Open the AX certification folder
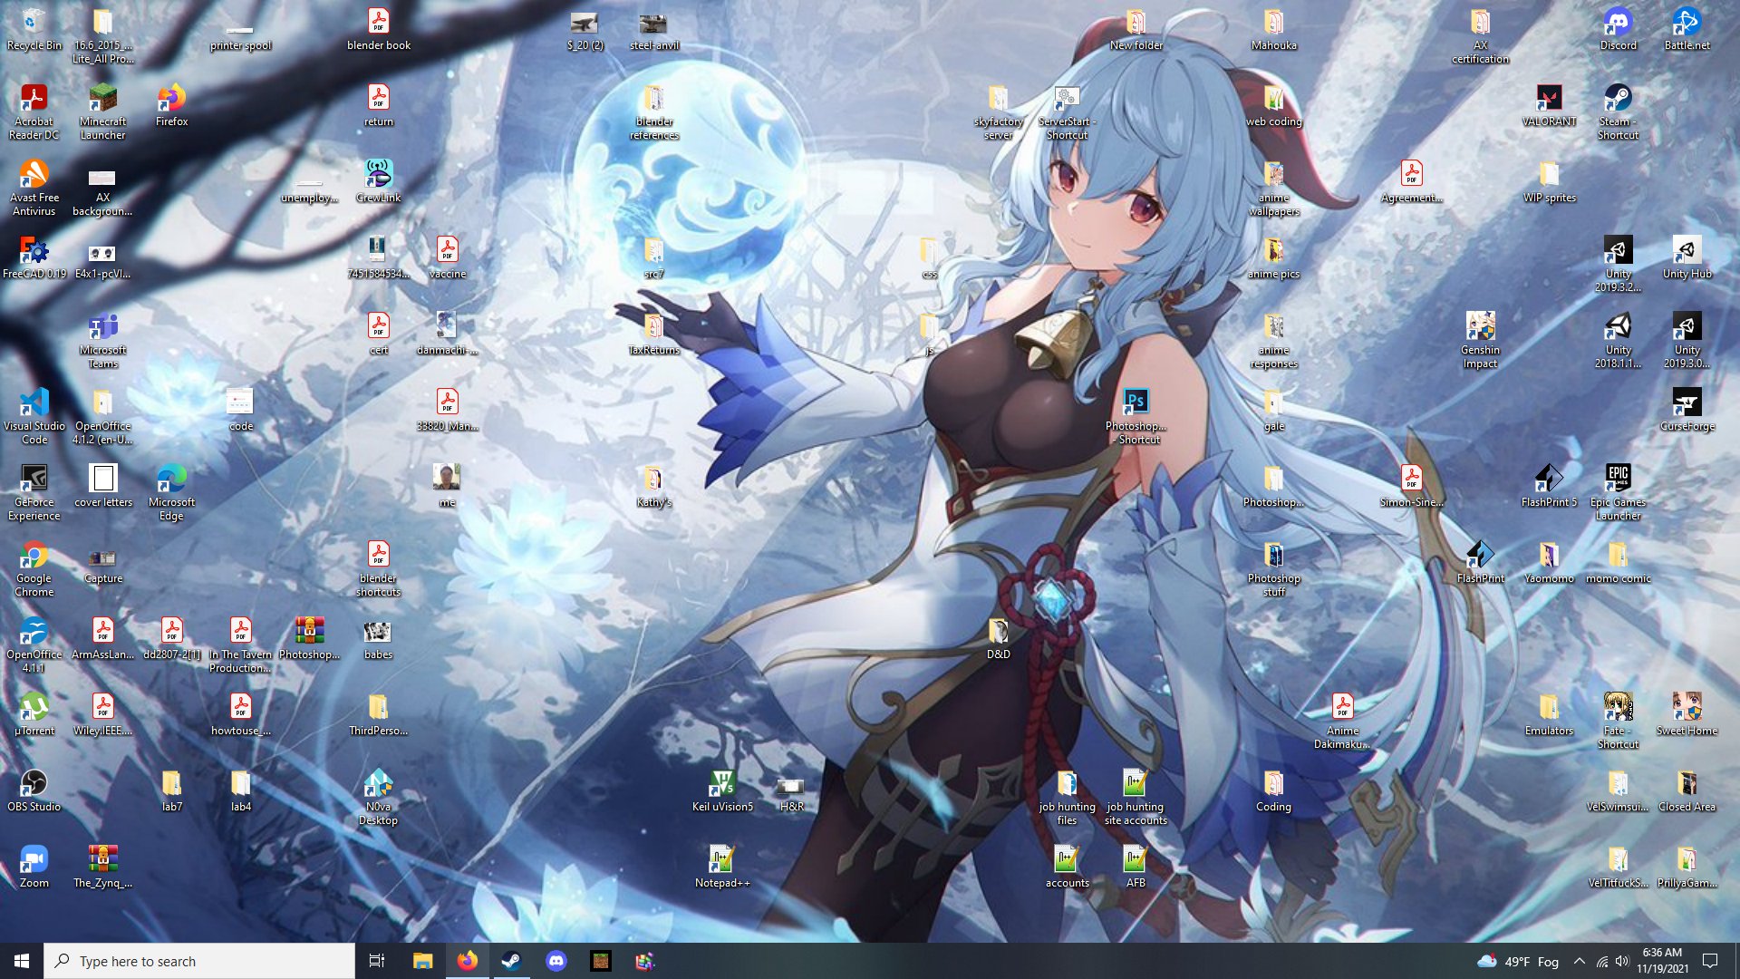 [x=1480, y=35]
